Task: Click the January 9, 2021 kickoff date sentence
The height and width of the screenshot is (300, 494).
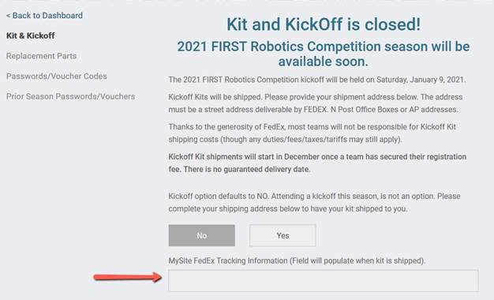Action: 316,80
